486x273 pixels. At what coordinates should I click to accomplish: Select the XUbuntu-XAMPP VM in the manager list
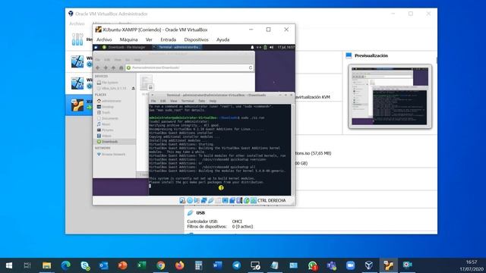tap(79, 105)
